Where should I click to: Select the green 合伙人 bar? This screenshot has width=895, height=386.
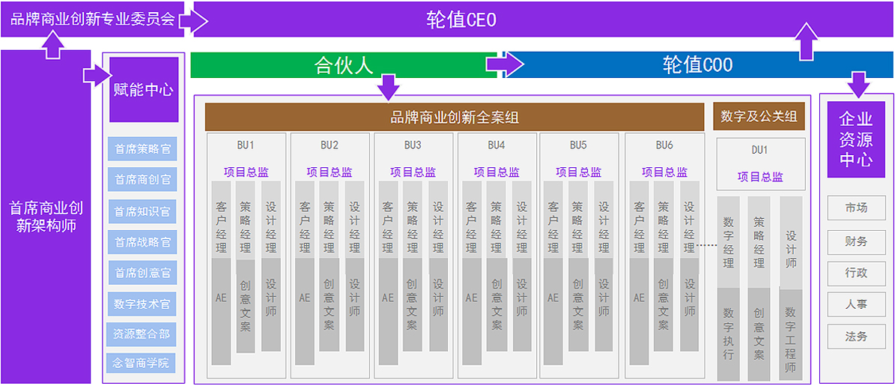coord(343,65)
